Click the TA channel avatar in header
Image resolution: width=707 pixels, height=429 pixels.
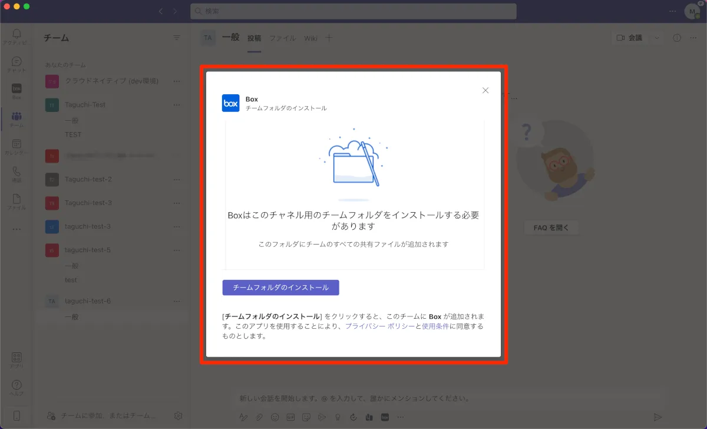(x=208, y=38)
